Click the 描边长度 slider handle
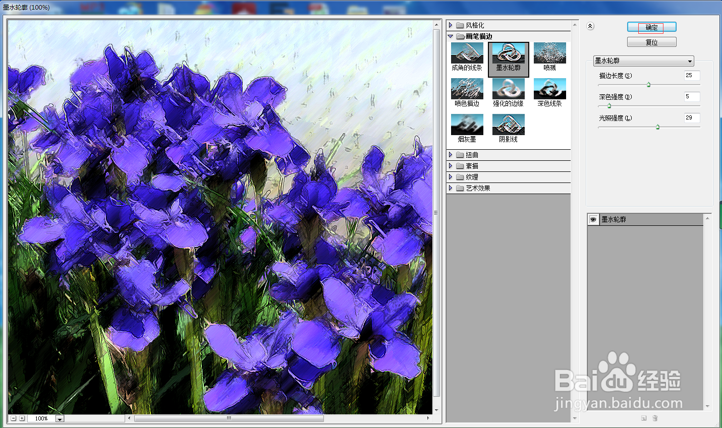Image resolution: width=722 pixels, height=428 pixels. pos(649,85)
